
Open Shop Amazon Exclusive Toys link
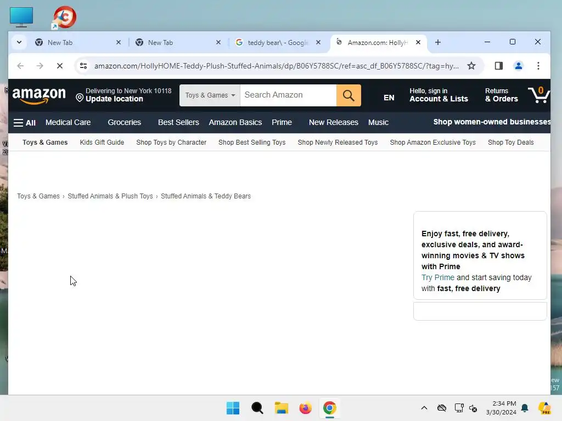(432, 143)
